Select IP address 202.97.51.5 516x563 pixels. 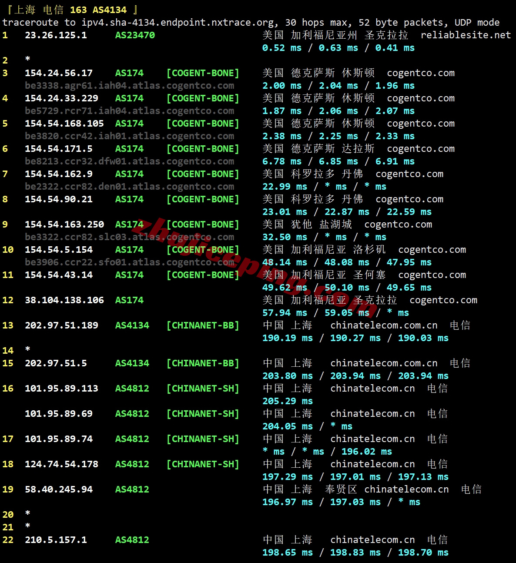coord(56,363)
